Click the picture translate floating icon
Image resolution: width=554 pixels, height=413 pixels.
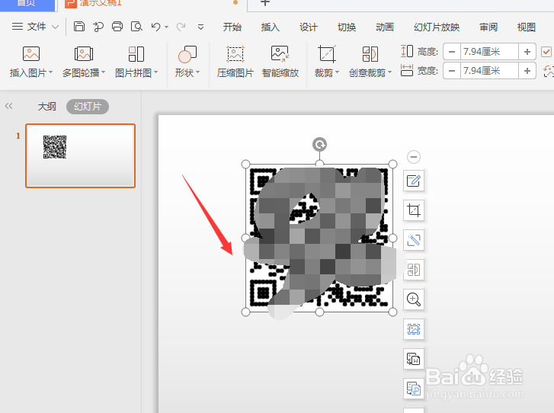coord(413,389)
